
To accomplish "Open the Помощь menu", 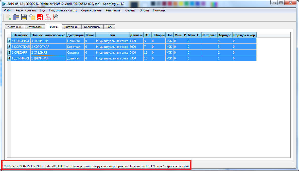I will tap(159, 10).
